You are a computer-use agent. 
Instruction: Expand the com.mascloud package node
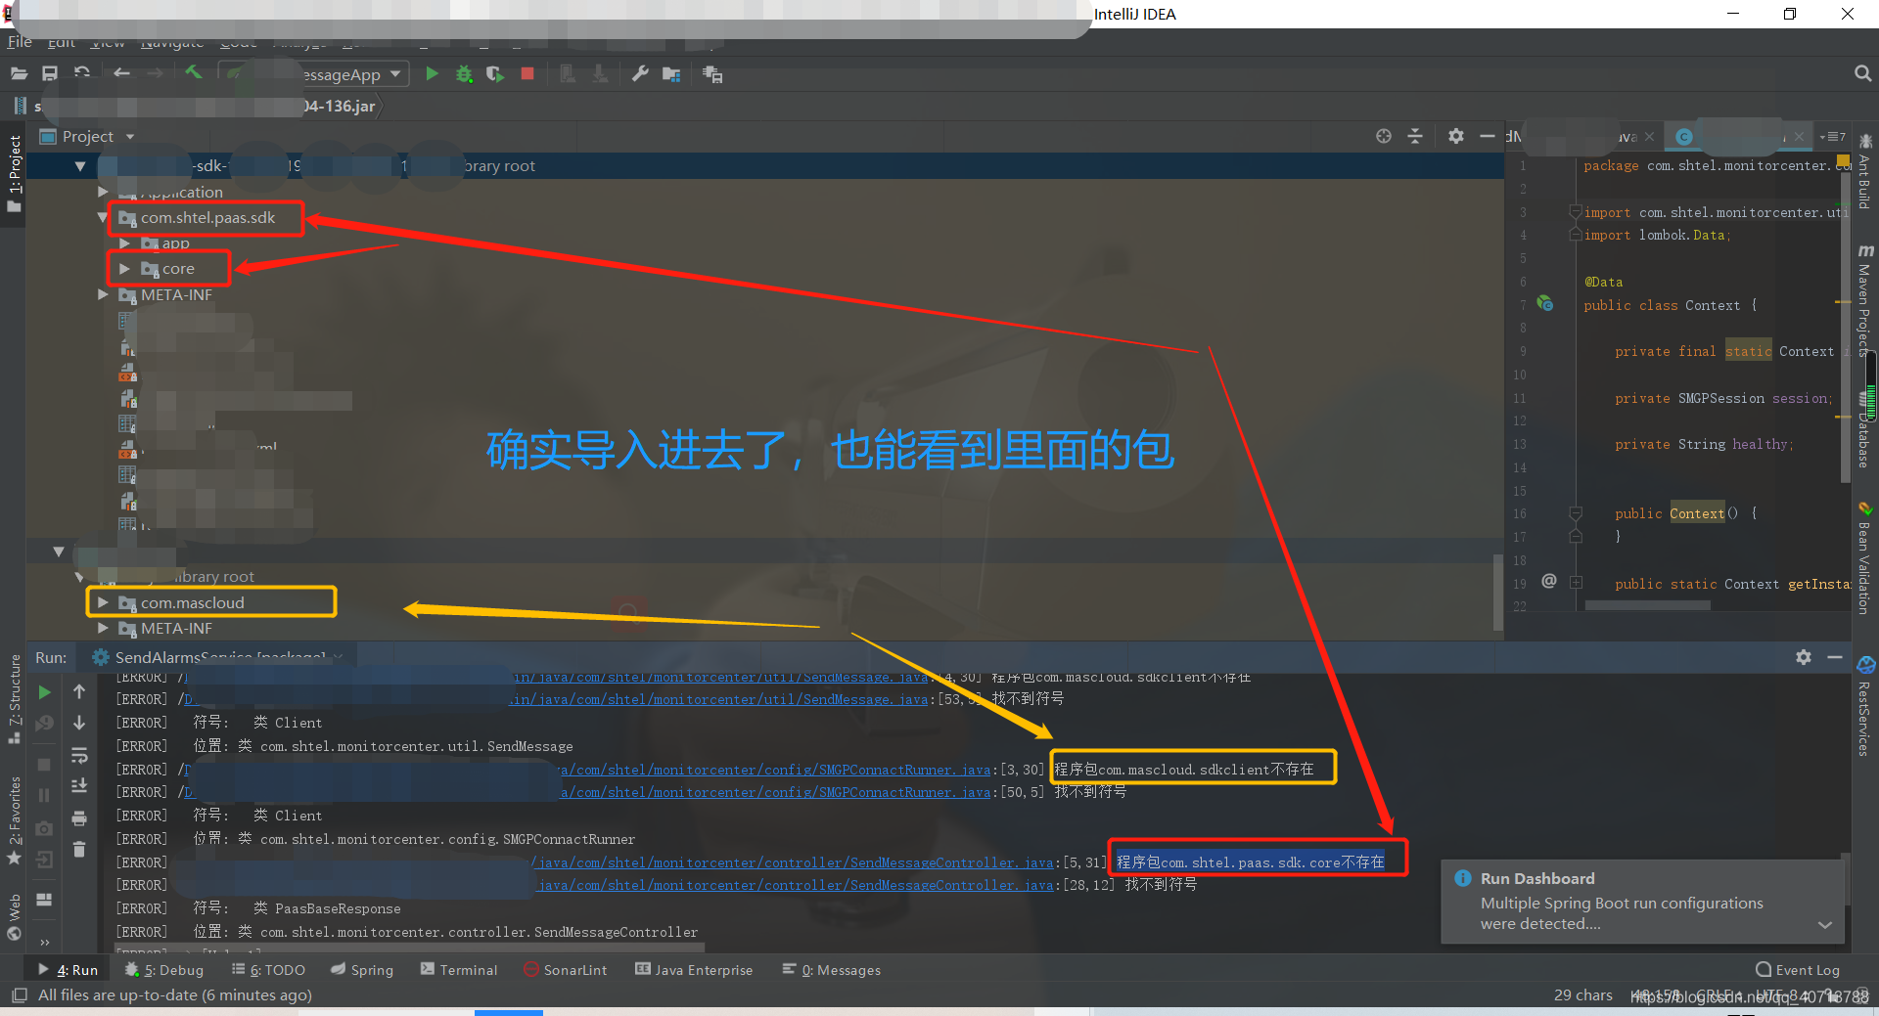pyautogui.click(x=103, y=603)
